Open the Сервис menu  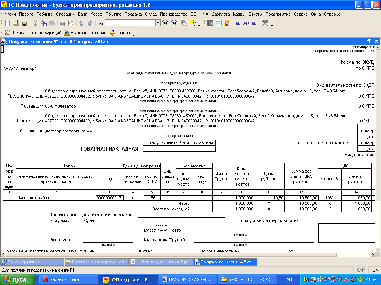coord(301,14)
